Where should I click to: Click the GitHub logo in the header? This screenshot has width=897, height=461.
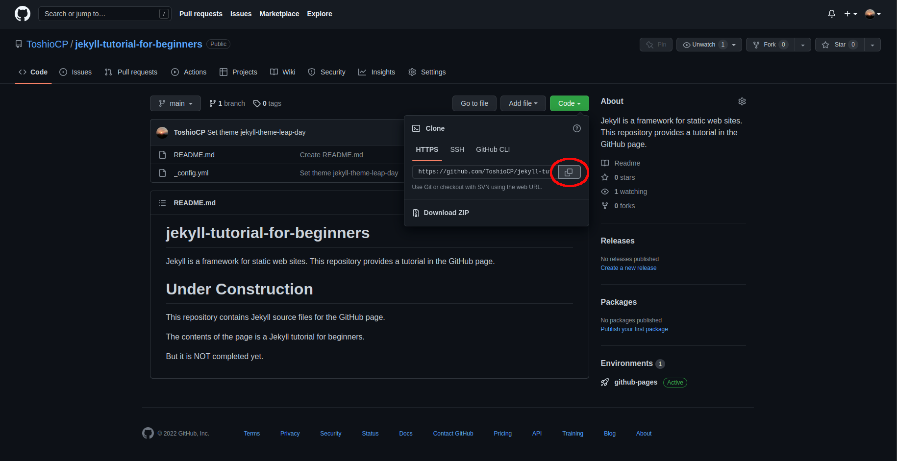[23, 14]
